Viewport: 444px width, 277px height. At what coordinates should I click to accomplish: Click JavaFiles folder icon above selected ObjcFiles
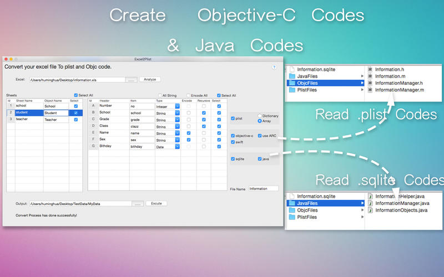click(x=292, y=76)
